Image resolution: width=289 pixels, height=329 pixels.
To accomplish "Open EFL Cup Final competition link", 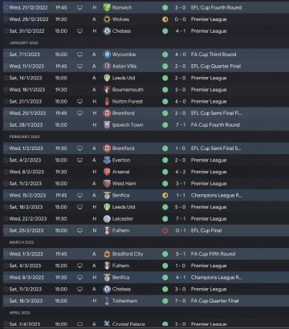I will click(x=206, y=230).
